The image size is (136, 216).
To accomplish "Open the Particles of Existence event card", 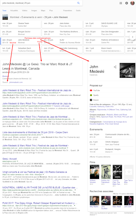I will [104, 41].
